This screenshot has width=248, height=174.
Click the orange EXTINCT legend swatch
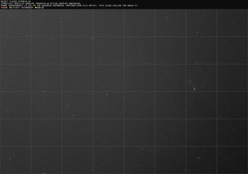pos(10,8)
